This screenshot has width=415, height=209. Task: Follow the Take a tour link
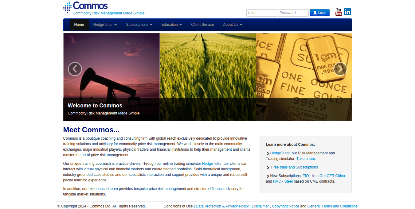point(306,159)
